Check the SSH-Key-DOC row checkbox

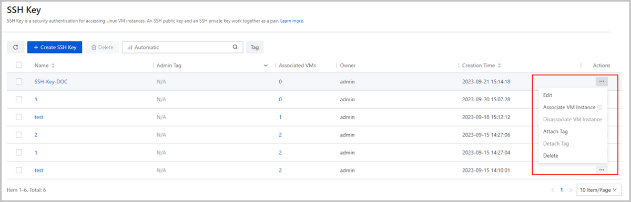tap(19, 81)
